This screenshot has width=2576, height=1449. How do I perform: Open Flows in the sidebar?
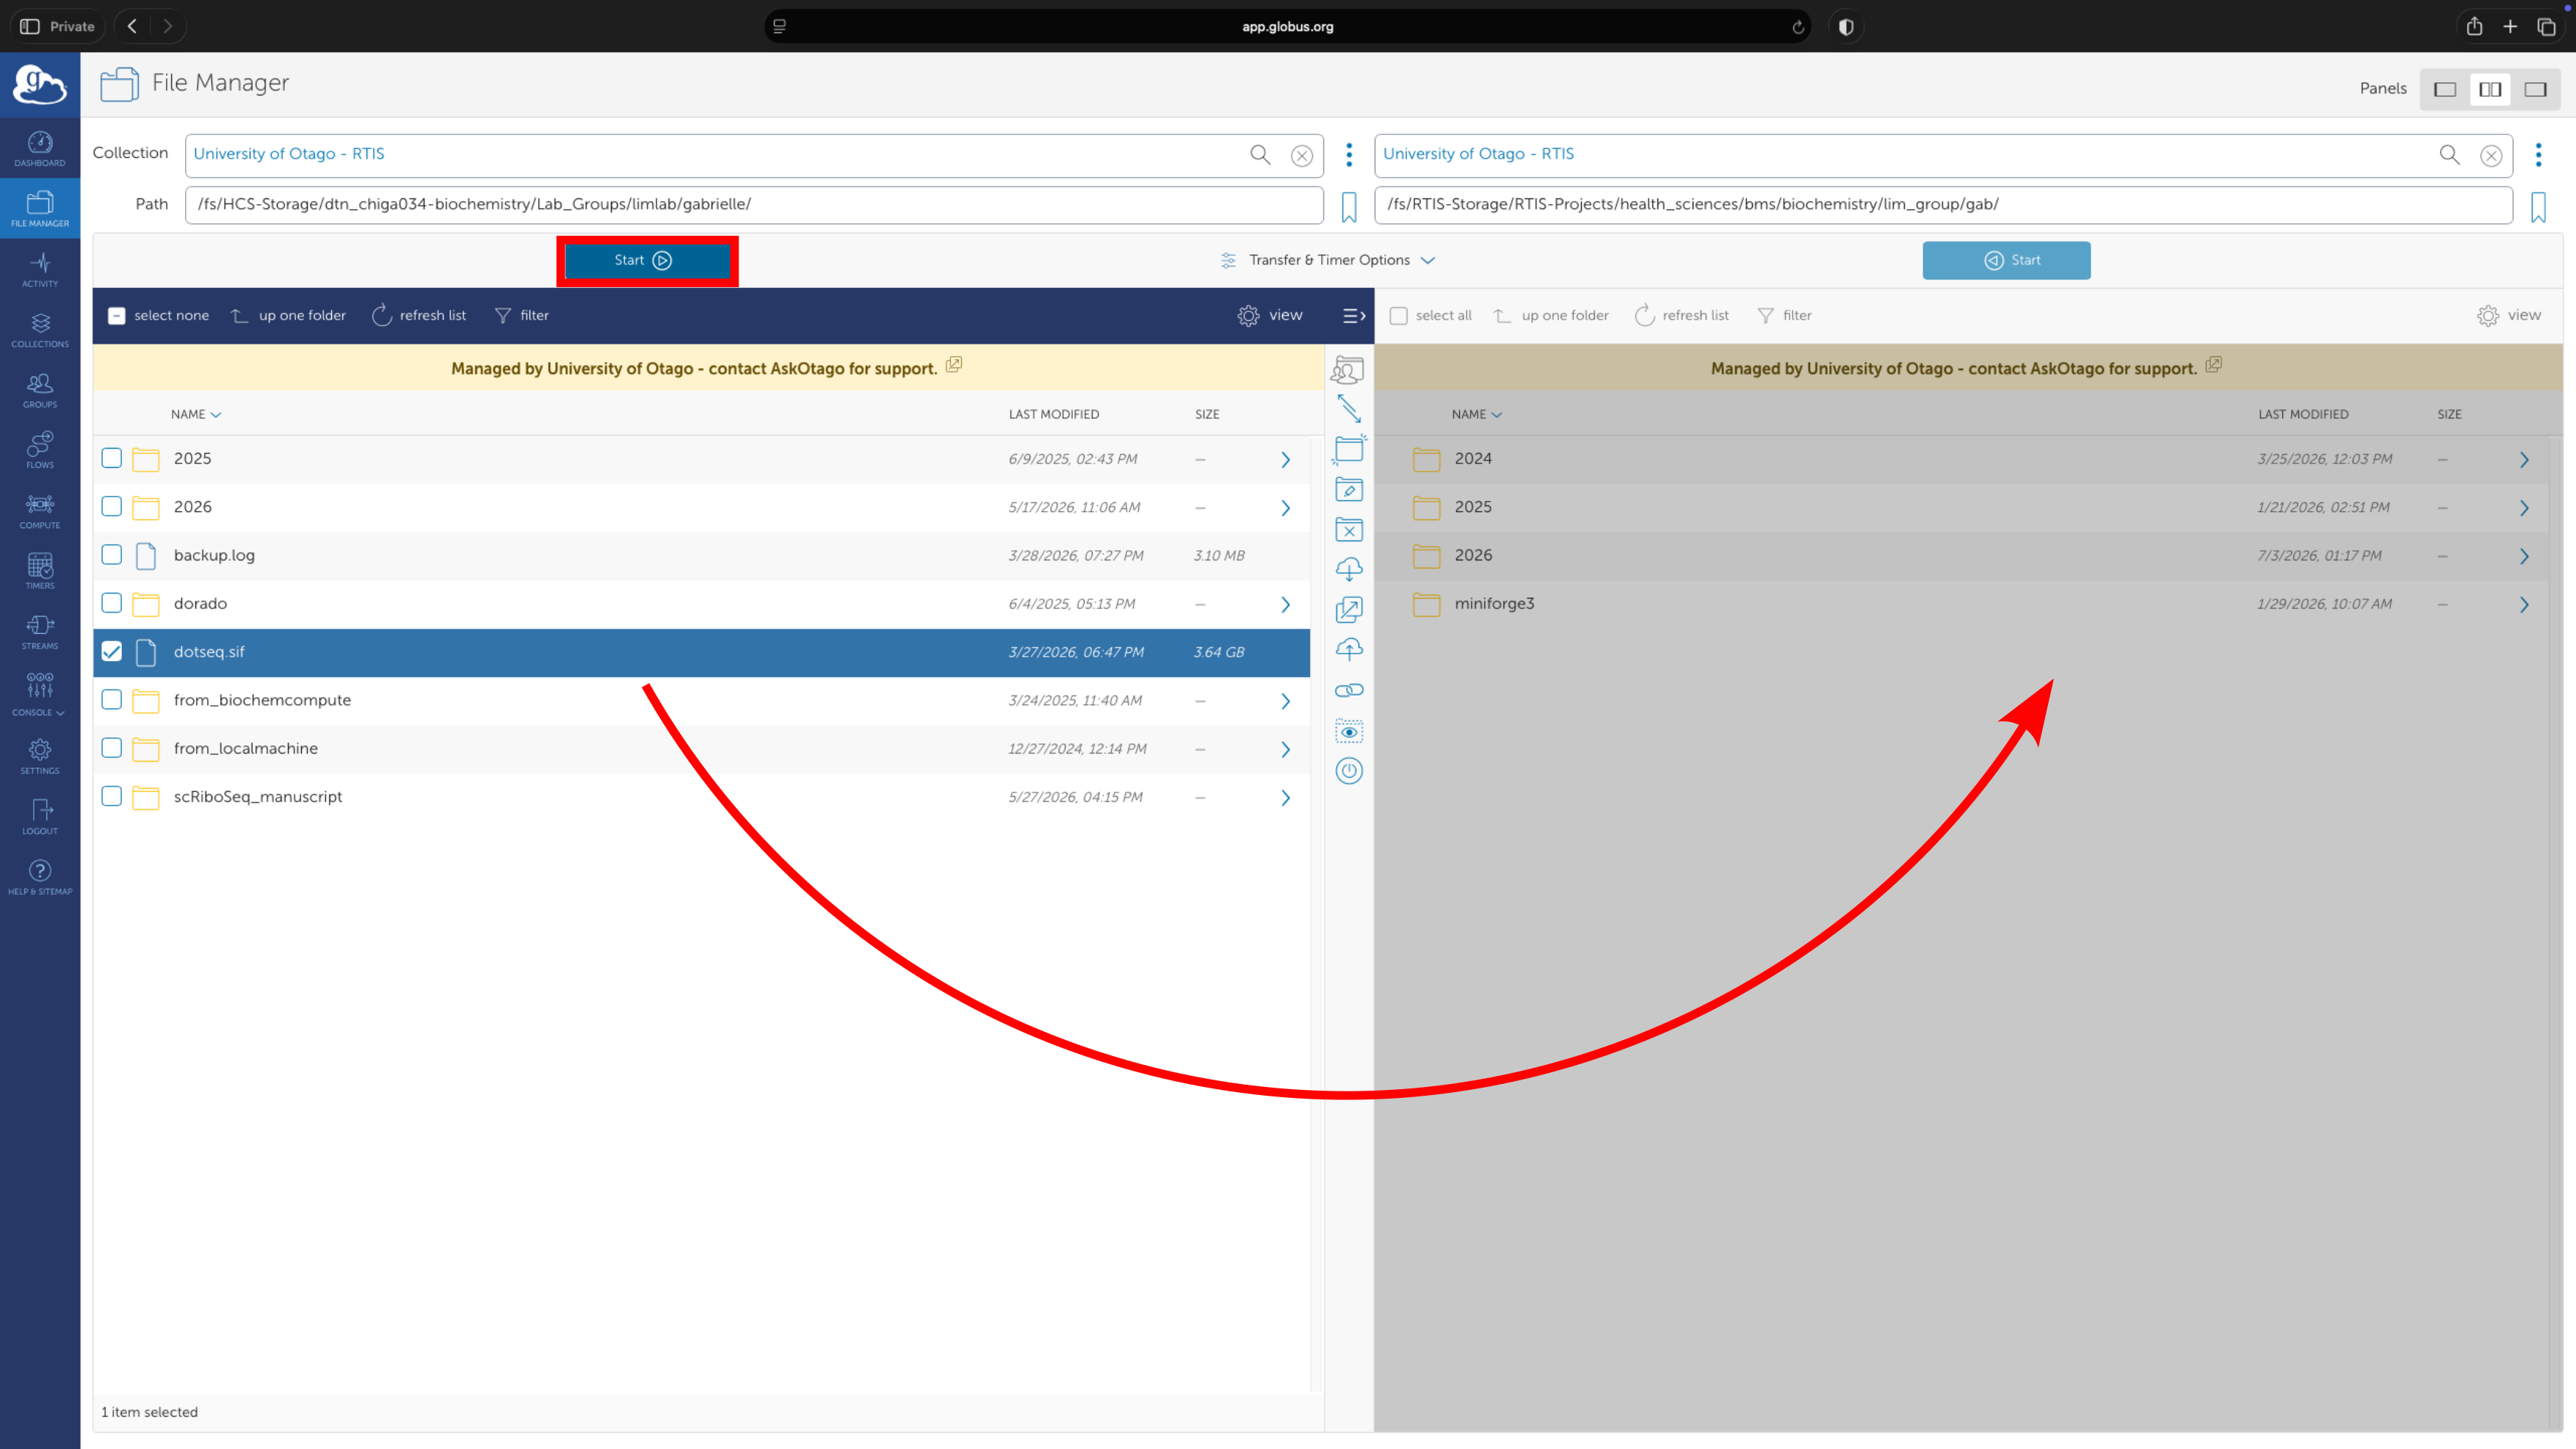[40, 450]
